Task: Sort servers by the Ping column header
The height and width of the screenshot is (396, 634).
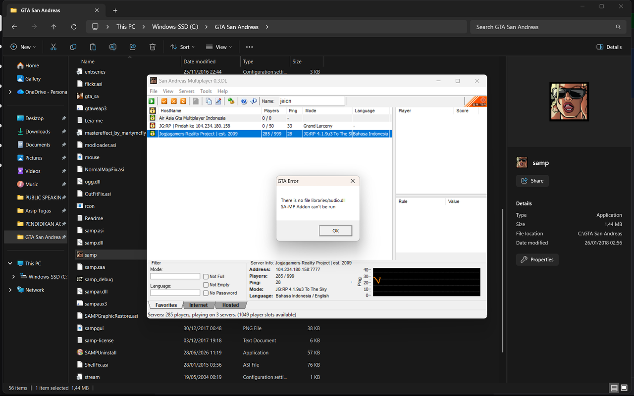Action: tap(293, 111)
